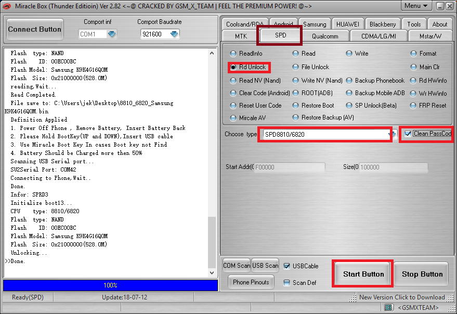
Task: Open the Comport inf COM1 dropdown arrow
Action: pos(112,34)
